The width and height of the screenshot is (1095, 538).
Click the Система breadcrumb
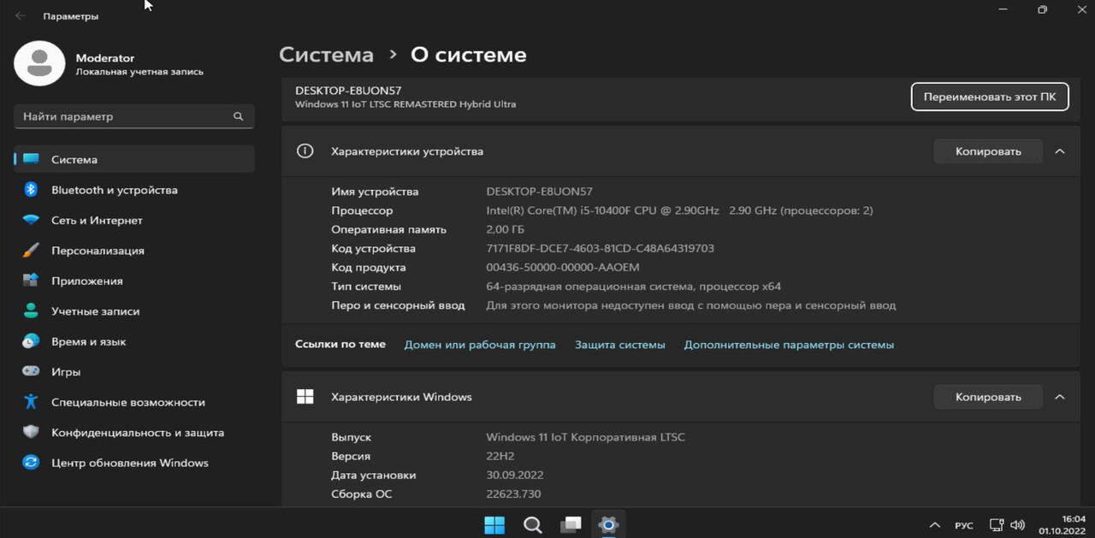point(327,55)
